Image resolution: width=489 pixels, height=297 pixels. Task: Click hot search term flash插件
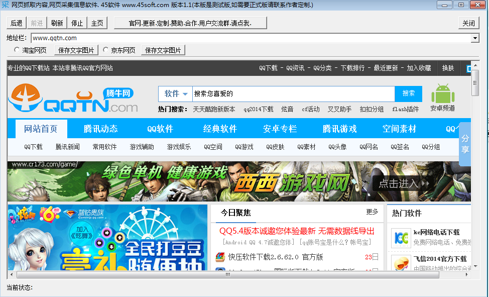click(x=406, y=110)
